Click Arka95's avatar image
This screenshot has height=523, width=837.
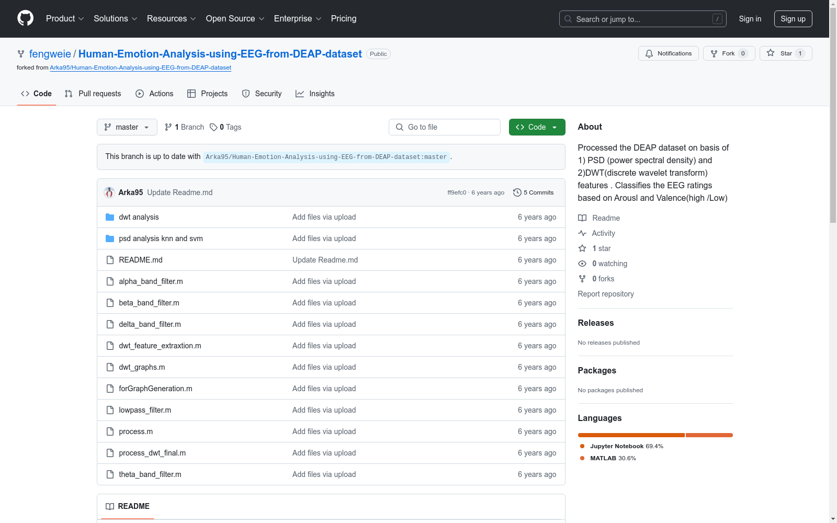(109, 192)
